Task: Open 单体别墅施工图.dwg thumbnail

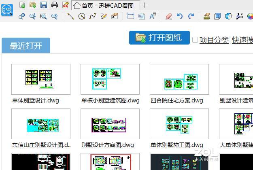Action: coord(179,124)
